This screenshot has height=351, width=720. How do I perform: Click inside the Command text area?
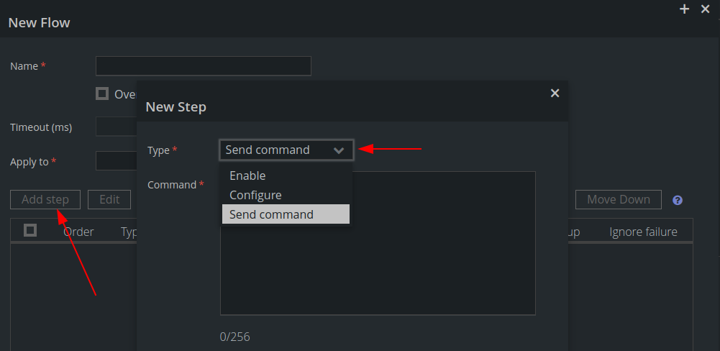click(x=378, y=243)
